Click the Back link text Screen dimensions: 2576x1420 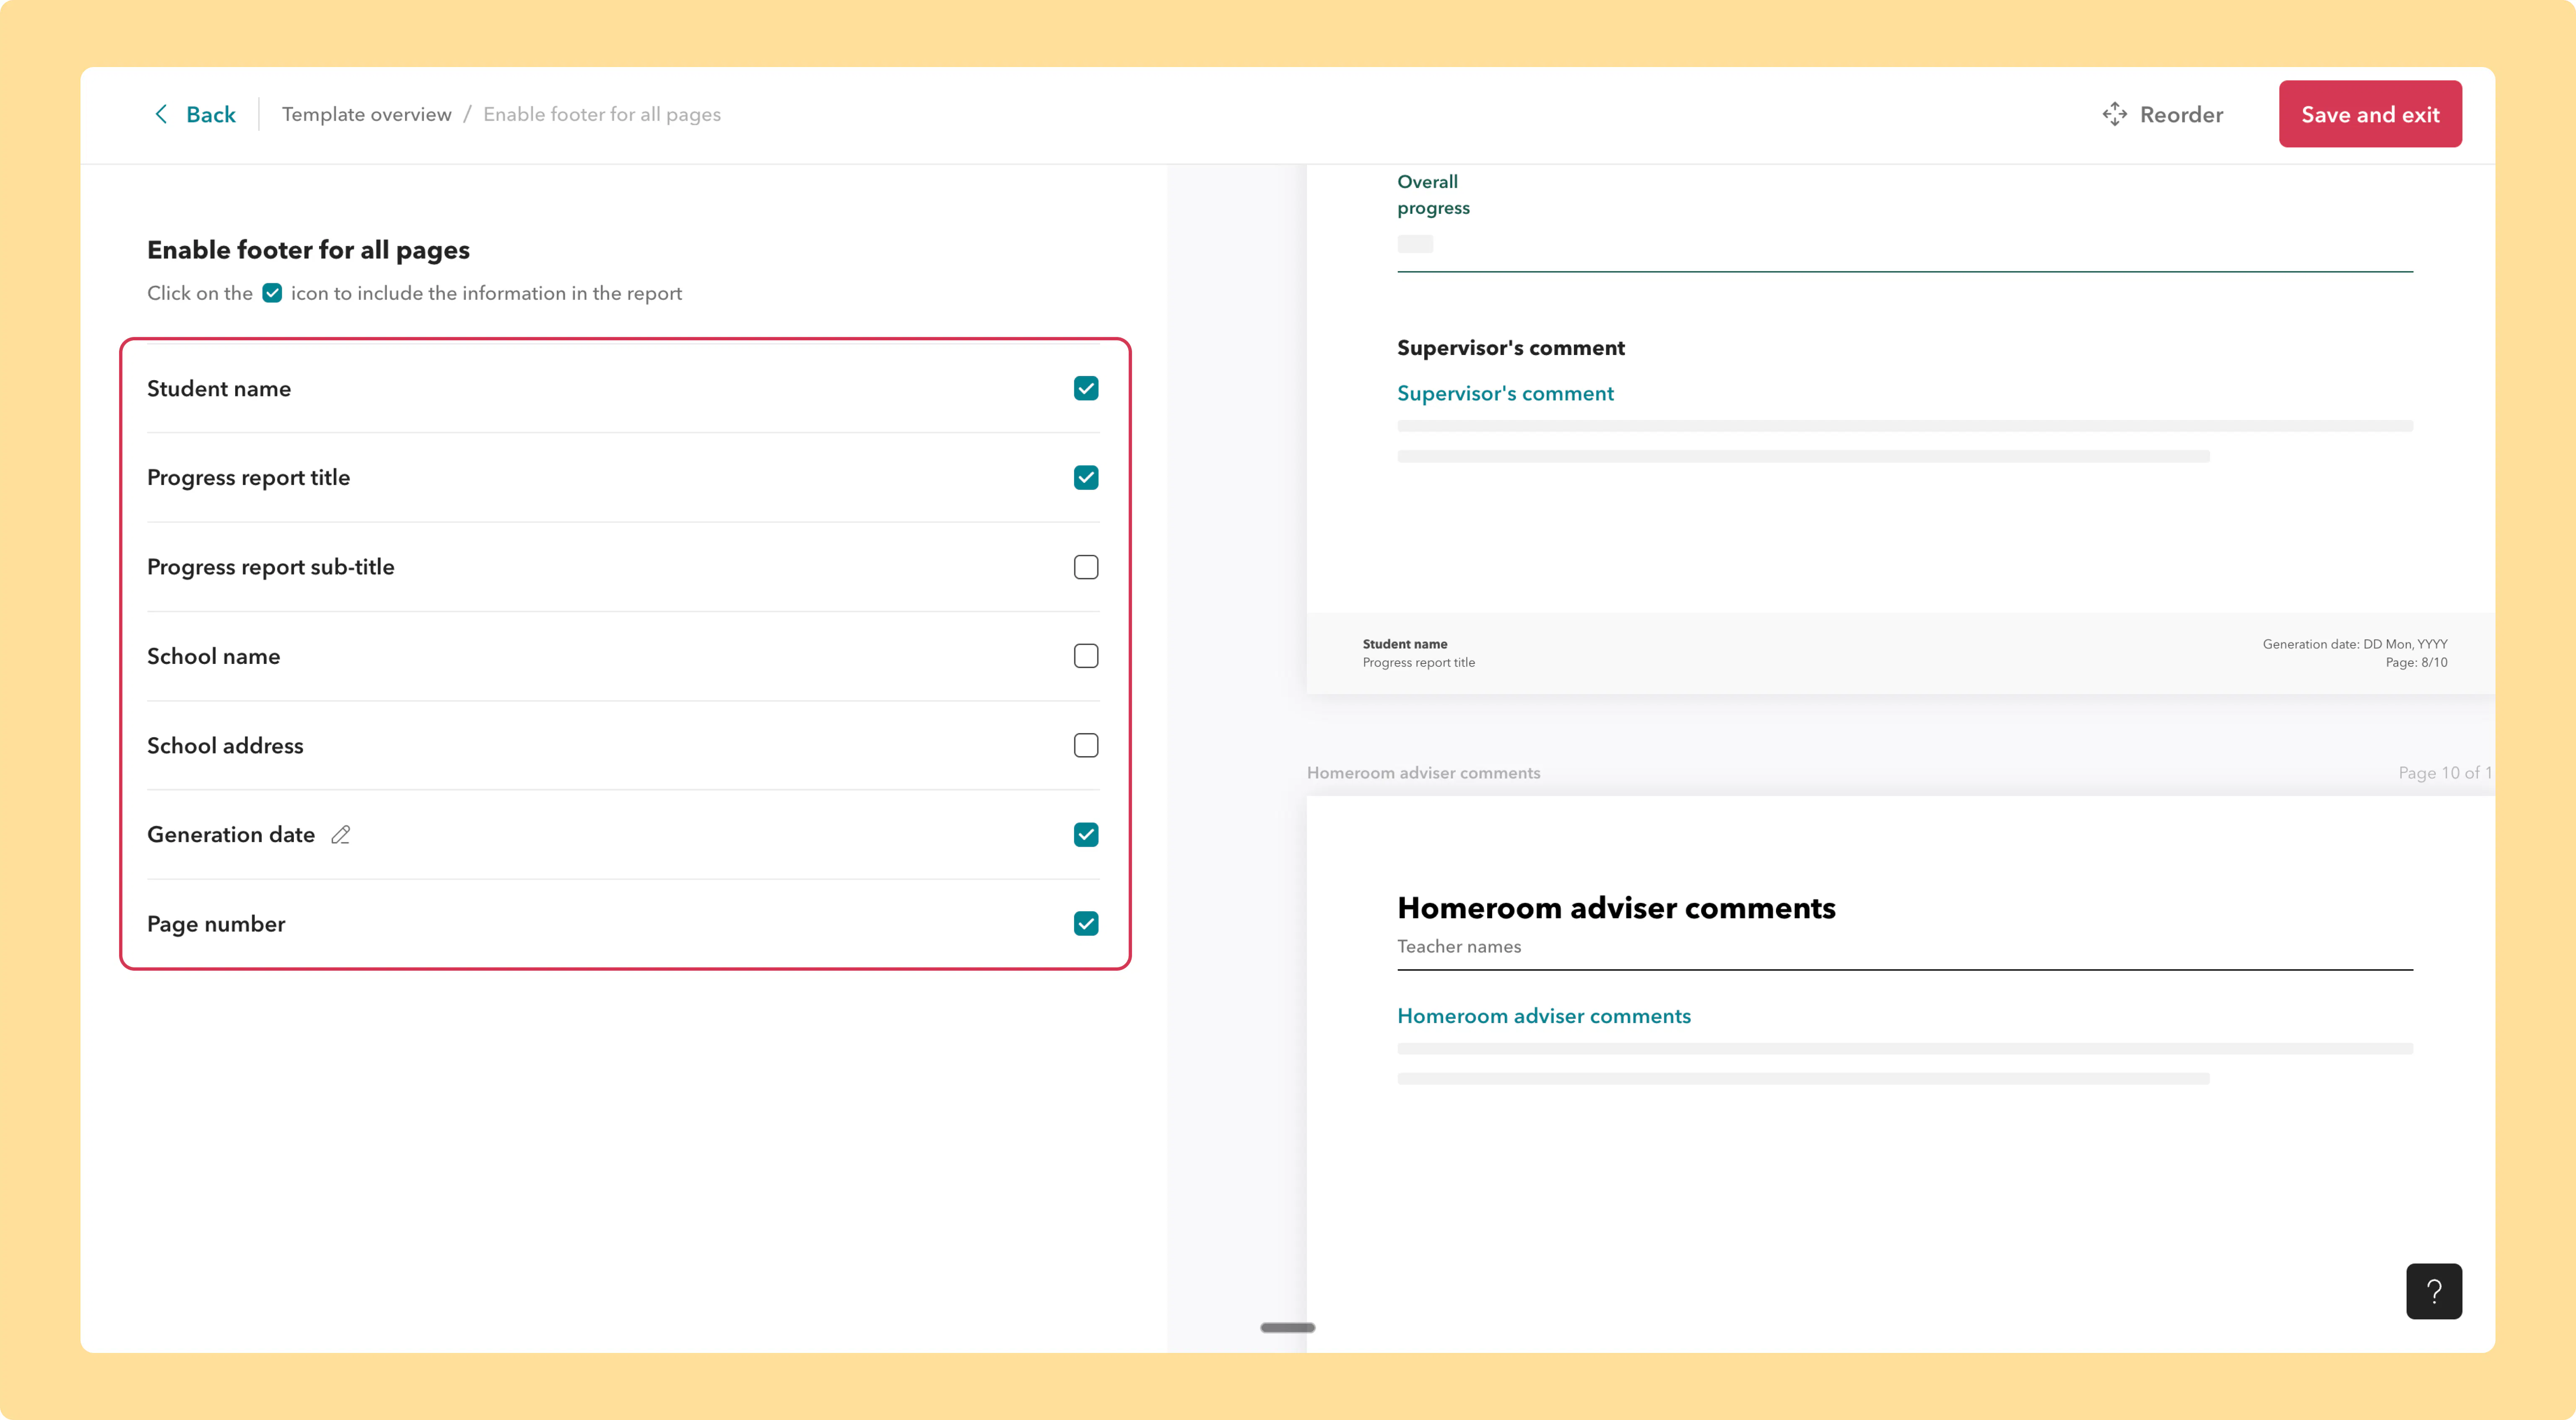pyautogui.click(x=211, y=114)
